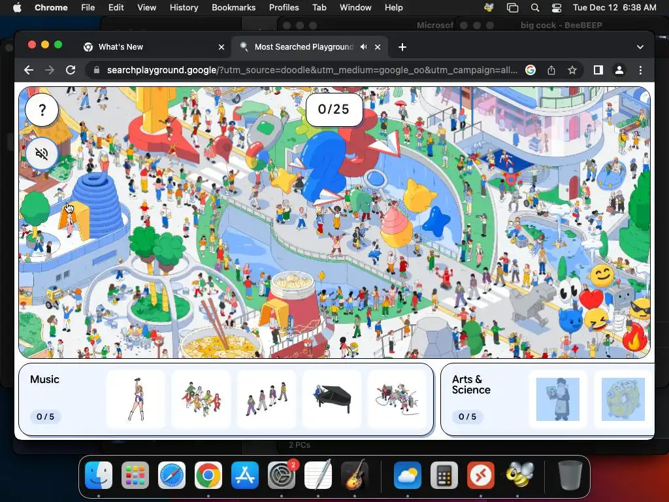Open Chrome three-dot menu

(640, 70)
